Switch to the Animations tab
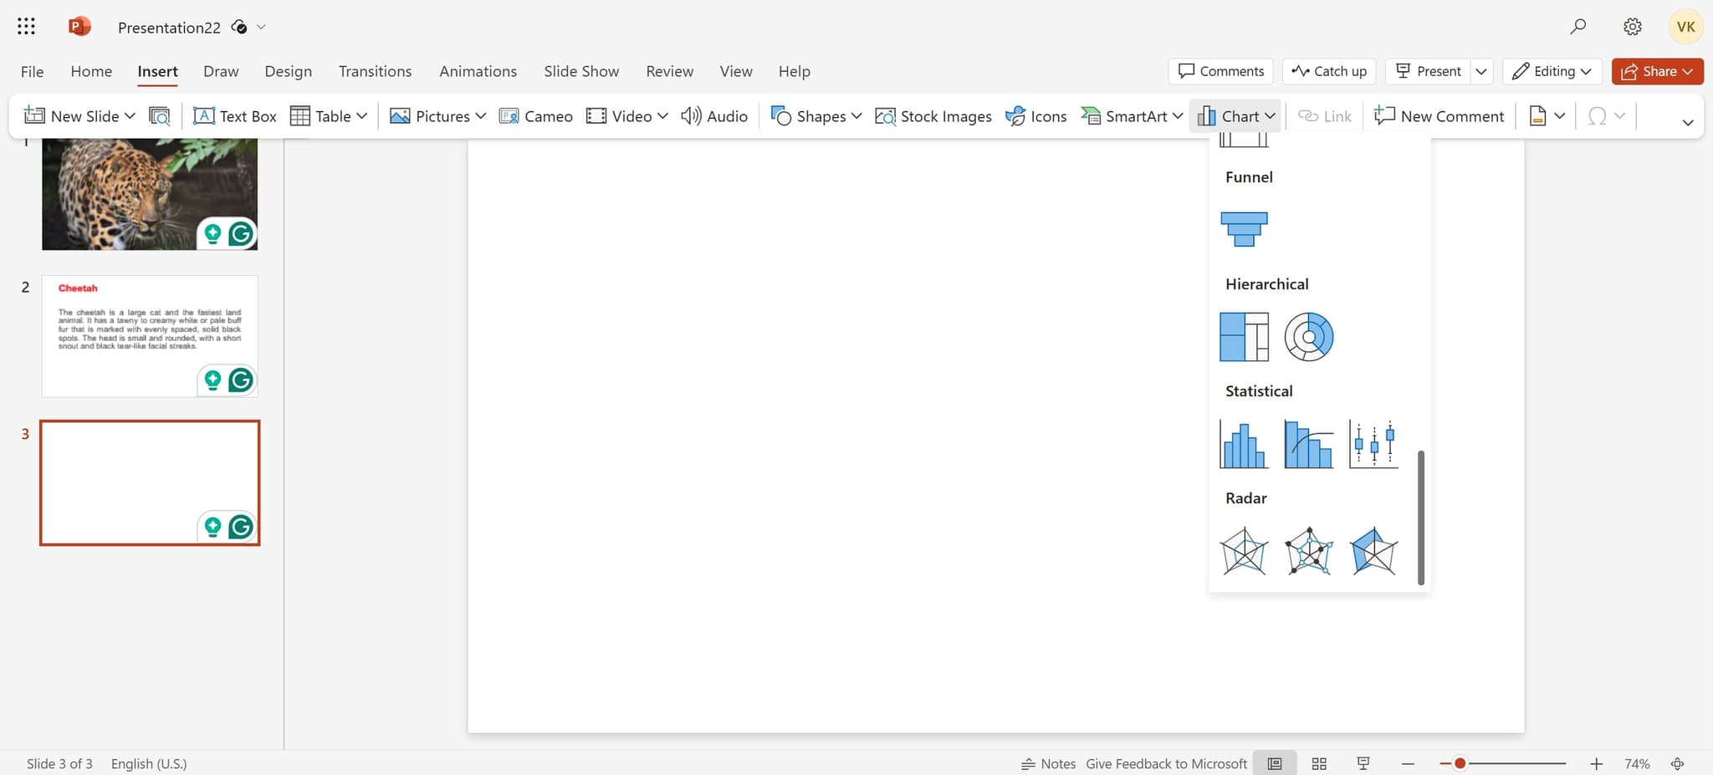Screen dimensions: 1713x775 [x=478, y=71]
